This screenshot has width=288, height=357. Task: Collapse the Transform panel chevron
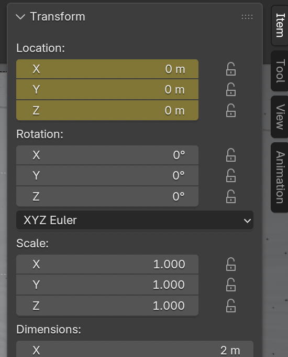pos(20,17)
